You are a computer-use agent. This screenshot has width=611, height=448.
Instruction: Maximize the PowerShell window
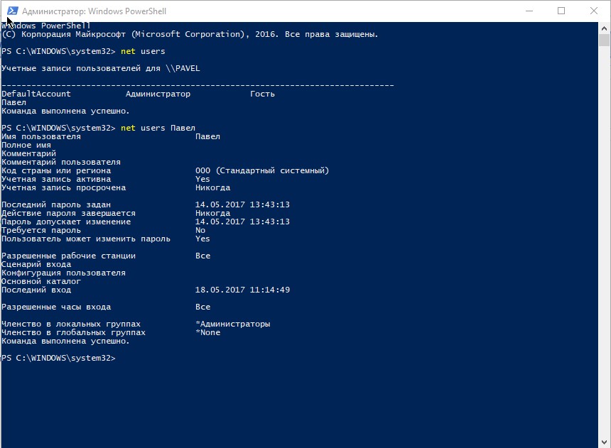tap(561, 11)
